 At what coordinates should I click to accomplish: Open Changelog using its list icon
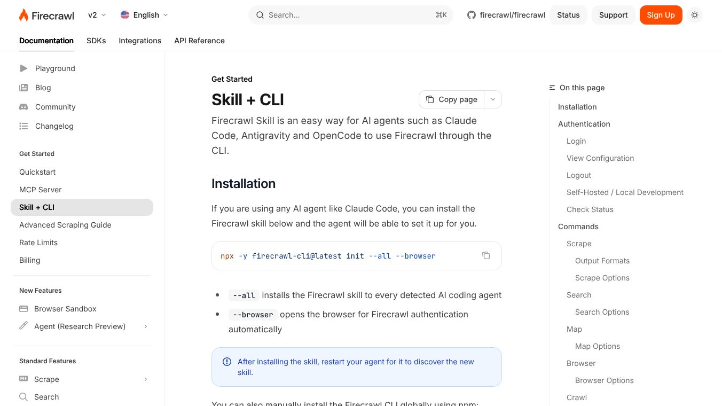coord(23,126)
